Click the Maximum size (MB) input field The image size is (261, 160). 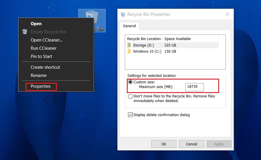195,87
